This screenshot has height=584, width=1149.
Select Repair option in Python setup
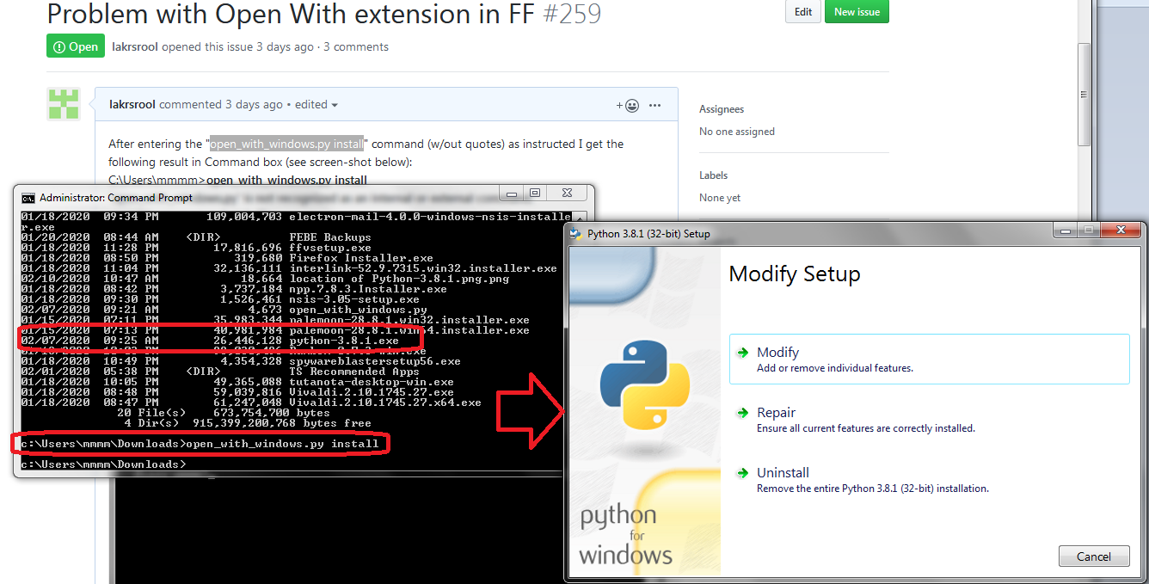pyautogui.click(x=929, y=419)
